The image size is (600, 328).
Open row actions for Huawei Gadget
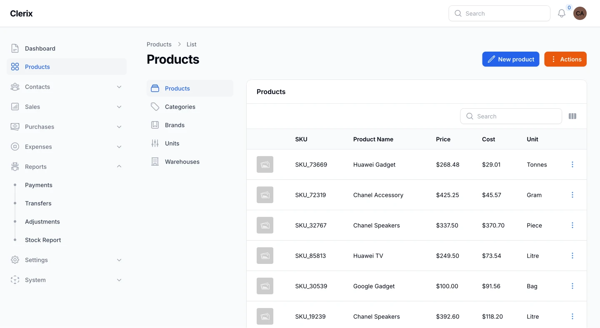click(572, 164)
